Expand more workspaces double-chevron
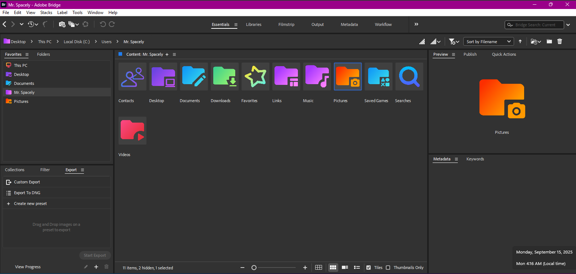 416,24
